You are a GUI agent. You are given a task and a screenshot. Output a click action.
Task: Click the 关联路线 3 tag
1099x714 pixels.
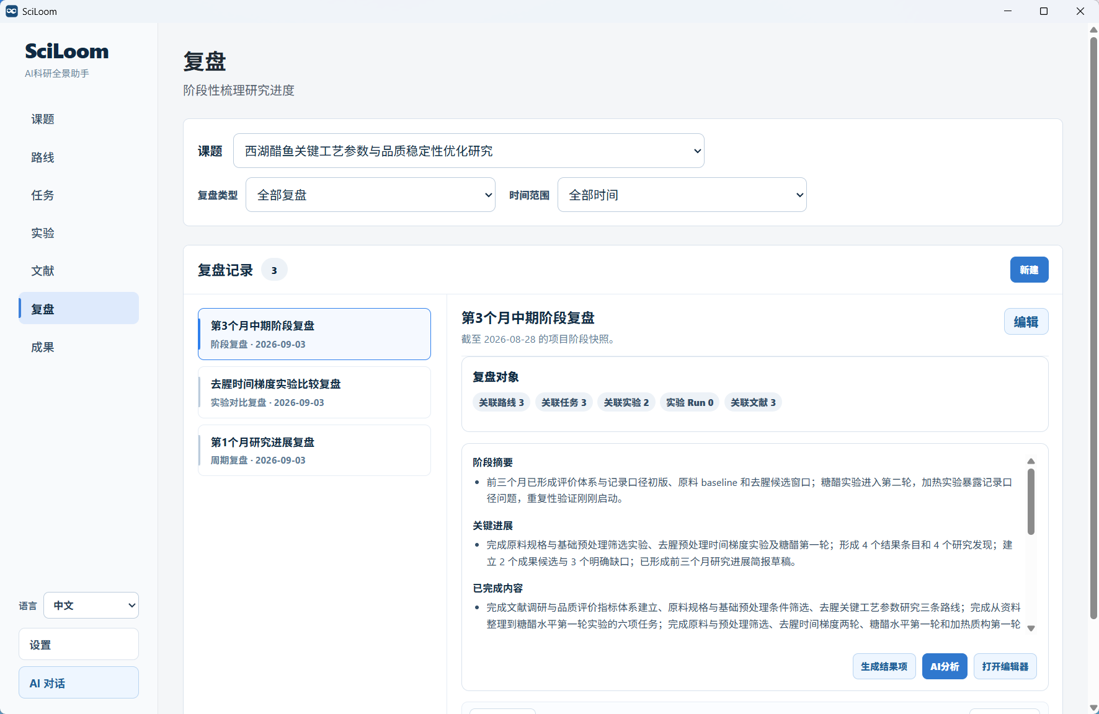pyautogui.click(x=501, y=402)
